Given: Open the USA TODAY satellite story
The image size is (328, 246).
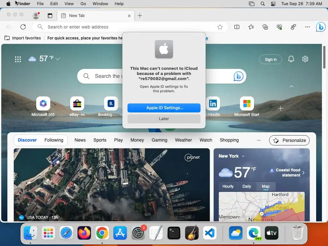Looking at the screenshot, I should tap(112, 185).
